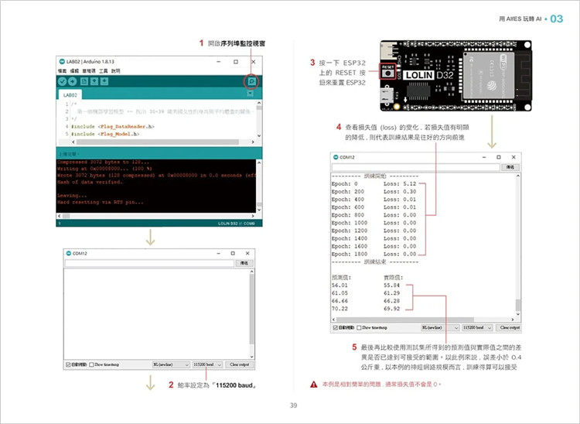Click 'LOLIN D32' board label in Arduino status bar

[x=227, y=224]
